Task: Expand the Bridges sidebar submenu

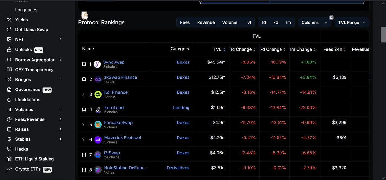Action: point(60,80)
